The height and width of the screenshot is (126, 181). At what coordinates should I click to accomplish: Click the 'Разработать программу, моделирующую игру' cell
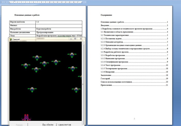[x=59, y=36]
